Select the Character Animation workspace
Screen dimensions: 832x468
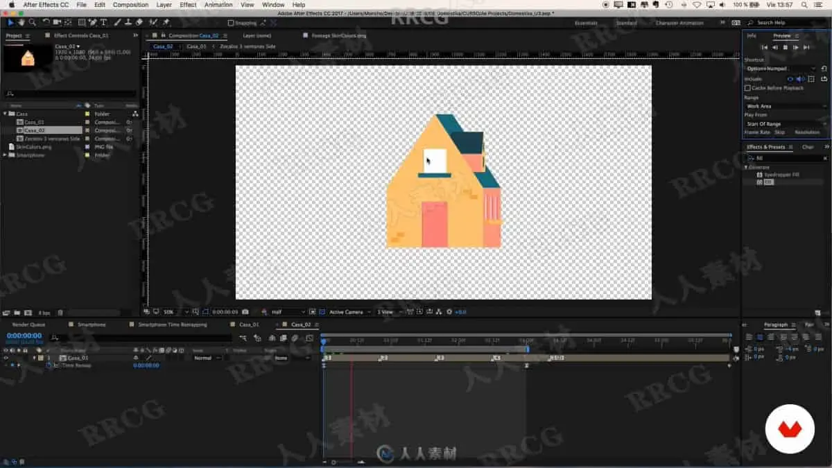point(680,23)
